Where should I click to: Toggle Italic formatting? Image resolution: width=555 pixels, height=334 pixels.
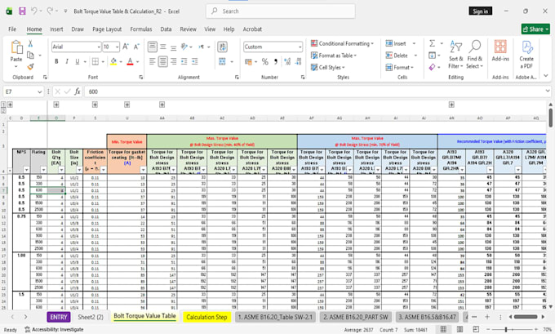click(x=67, y=61)
